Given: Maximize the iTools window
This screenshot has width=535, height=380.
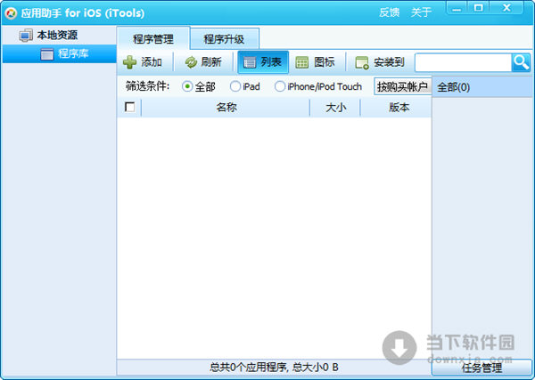Looking at the screenshot, I should tap(479, 7).
